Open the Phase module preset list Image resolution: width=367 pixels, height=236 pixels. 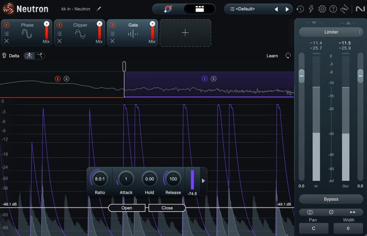pos(6,33)
